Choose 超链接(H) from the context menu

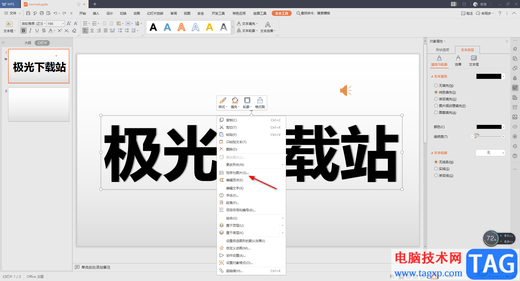251,271
